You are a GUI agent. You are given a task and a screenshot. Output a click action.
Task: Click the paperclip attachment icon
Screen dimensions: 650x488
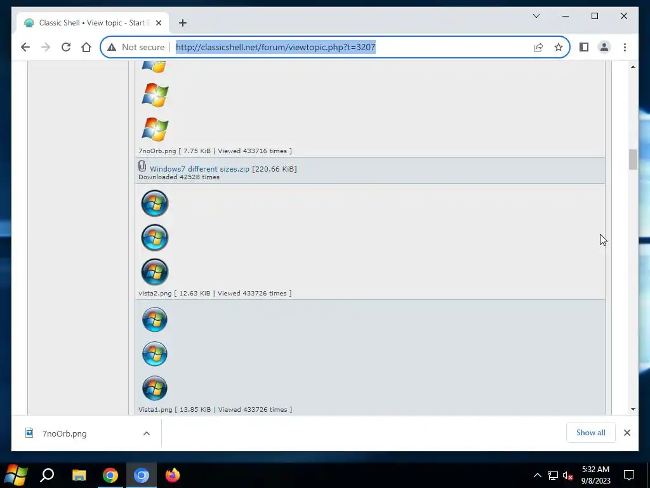coord(142,166)
